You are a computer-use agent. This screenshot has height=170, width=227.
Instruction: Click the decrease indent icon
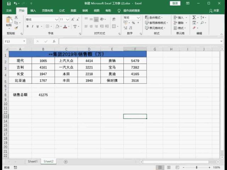tap(102, 26)
